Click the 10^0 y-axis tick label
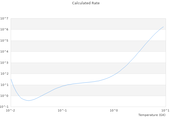This screenshot has height=128, width=171. coord(4,96)
